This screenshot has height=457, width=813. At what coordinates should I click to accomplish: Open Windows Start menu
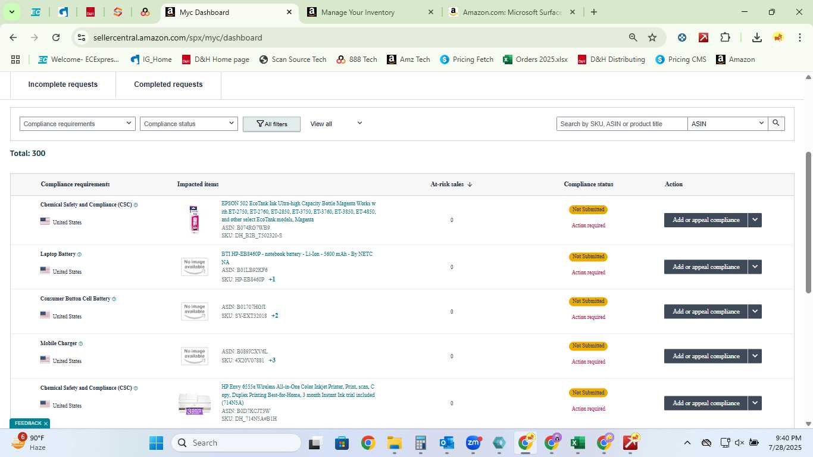click(156, 443)
